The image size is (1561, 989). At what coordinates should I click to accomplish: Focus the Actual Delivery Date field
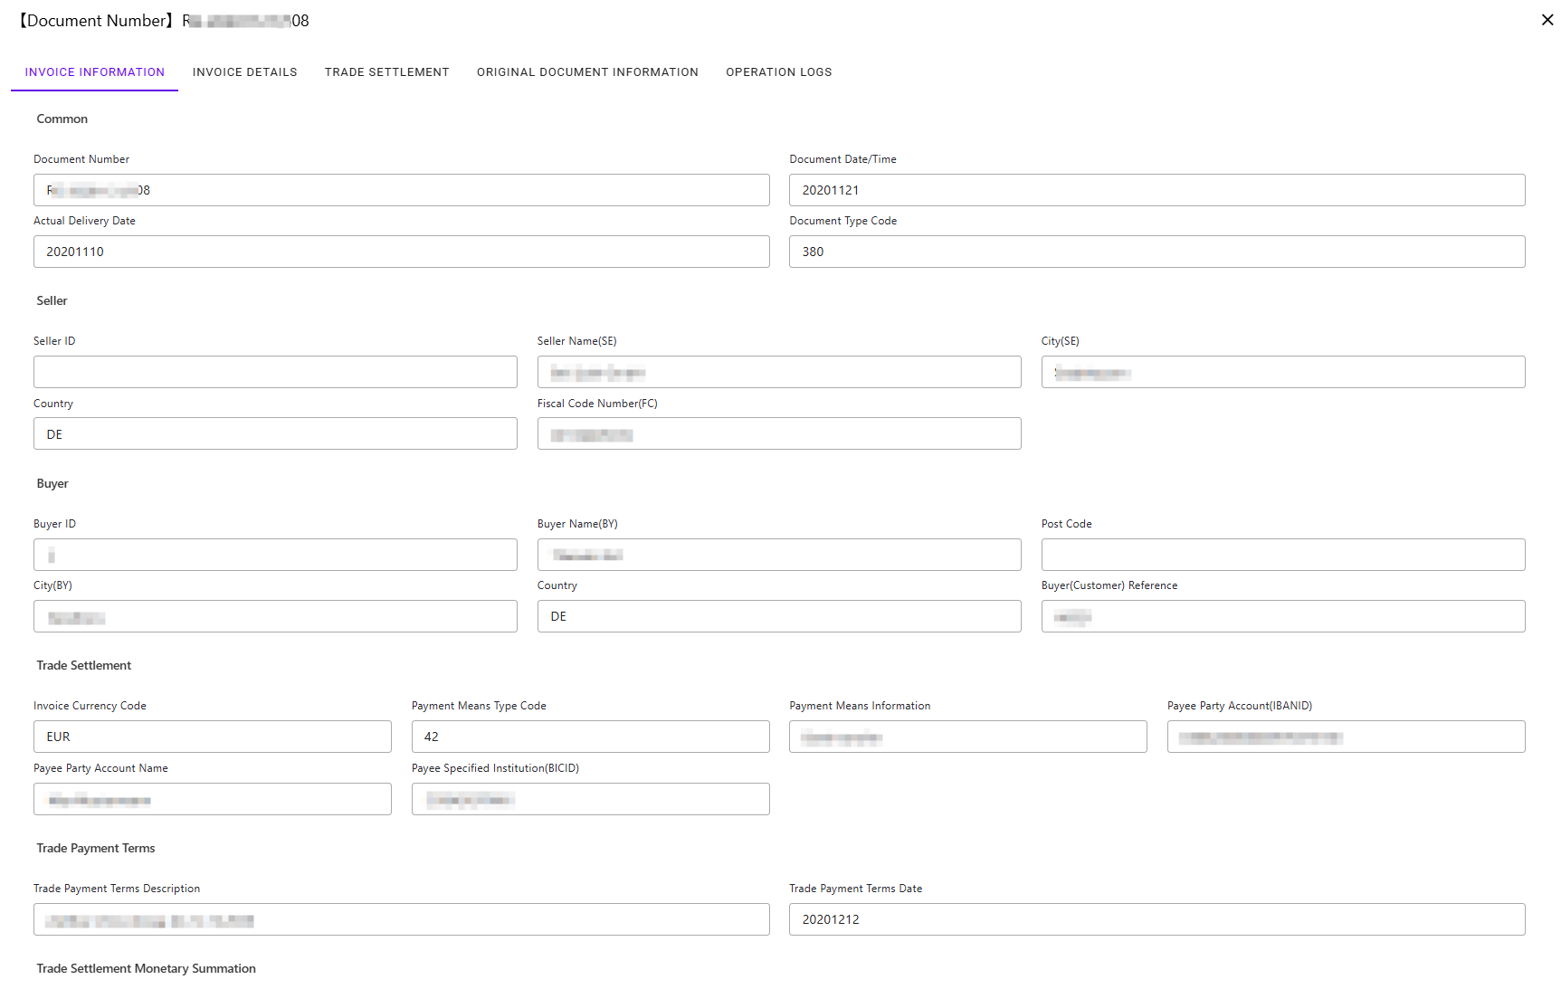pos(401,252)
